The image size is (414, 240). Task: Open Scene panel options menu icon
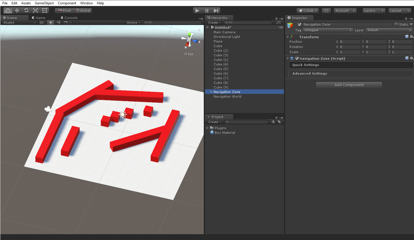point(201,19)
